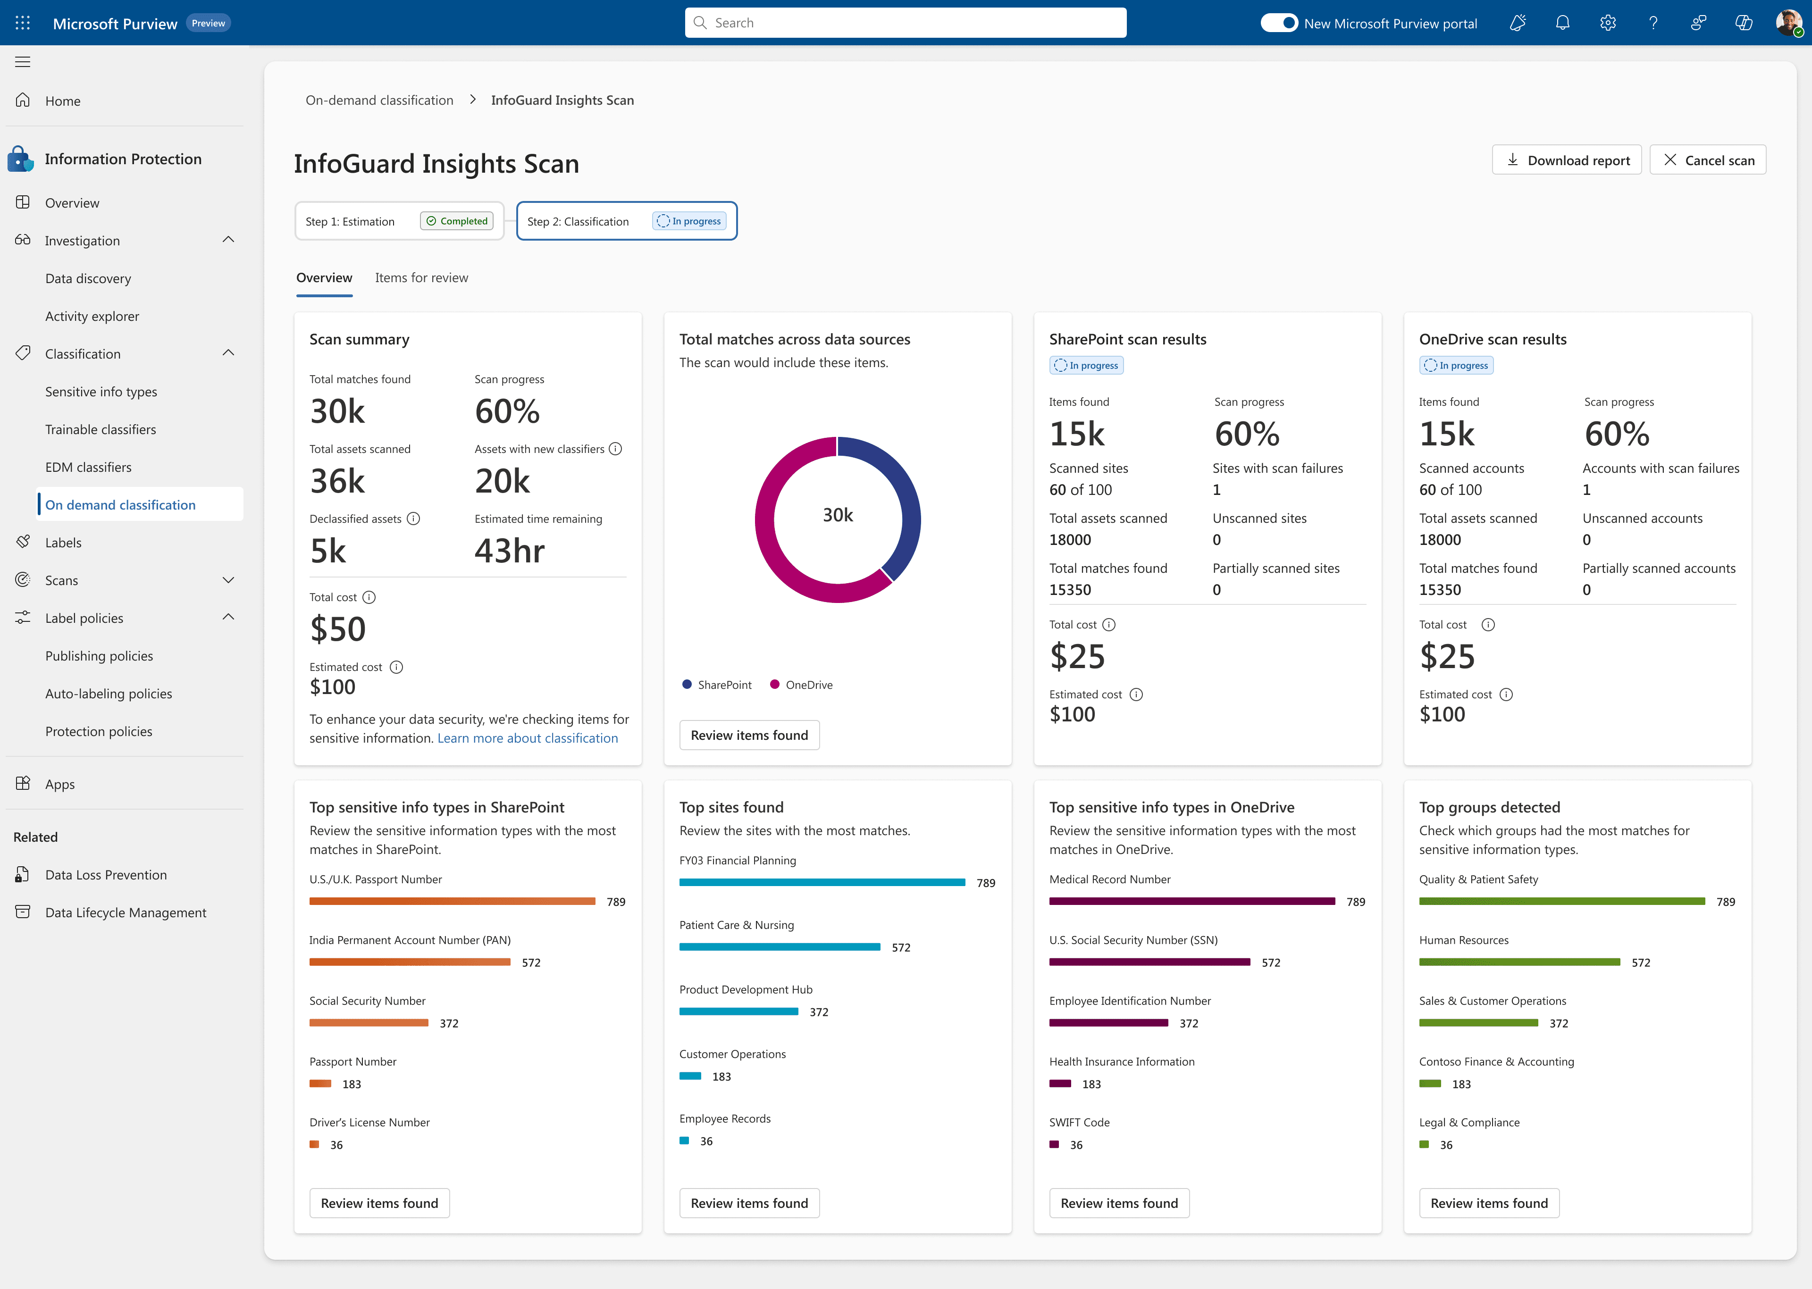Click info icon next to Declassified assets

413,519
